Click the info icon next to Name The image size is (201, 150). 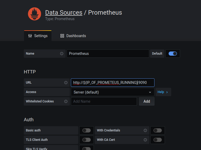62,54
